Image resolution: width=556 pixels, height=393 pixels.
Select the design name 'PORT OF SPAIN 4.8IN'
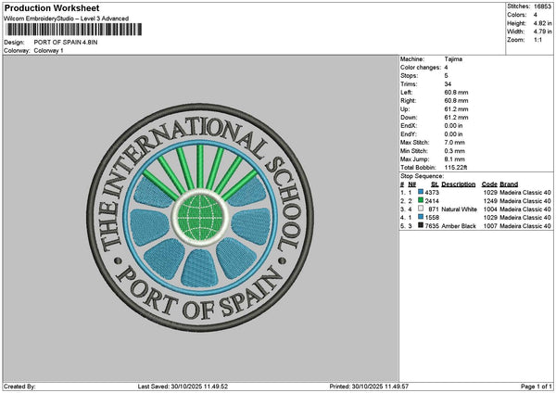click(66, 43)
